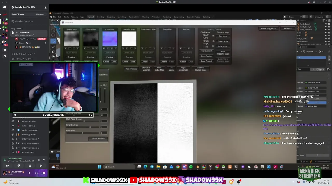Image resolution: width=332 pixels, height=186 pixels.
Task: Select Blender's Select Box tool
Action: (x=53, y=30)
